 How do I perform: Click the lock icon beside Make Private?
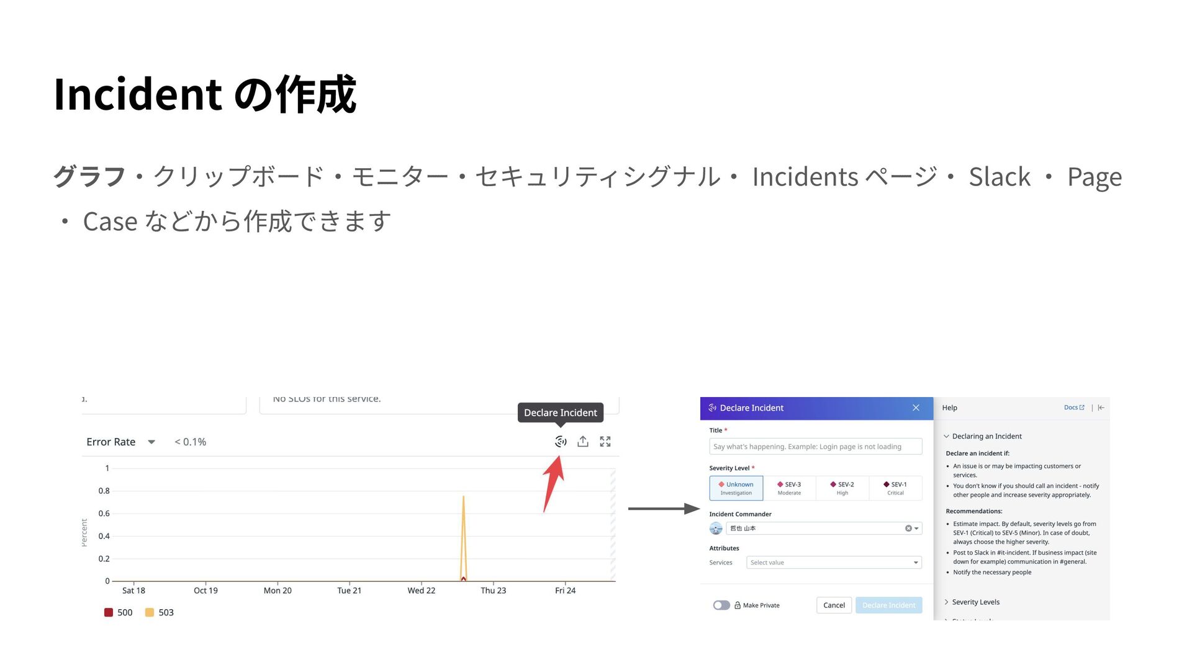(x=738, y=605)
